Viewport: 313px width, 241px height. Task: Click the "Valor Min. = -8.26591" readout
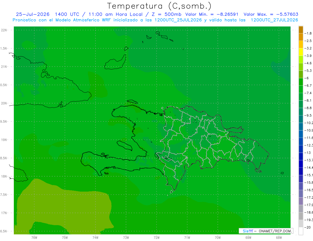[x=212, y=14]
